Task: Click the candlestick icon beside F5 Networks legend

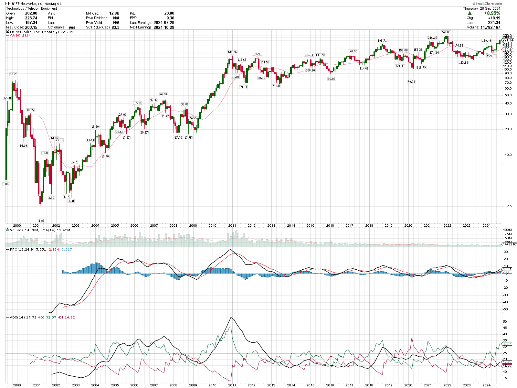Action: point(7,32)
